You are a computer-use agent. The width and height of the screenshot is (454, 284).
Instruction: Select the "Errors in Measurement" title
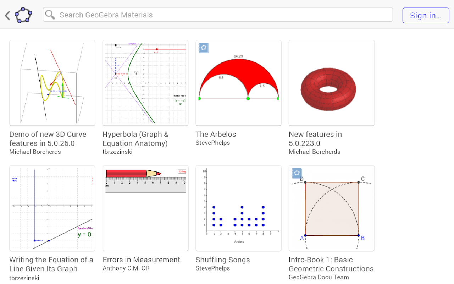(x=141, y=260)
